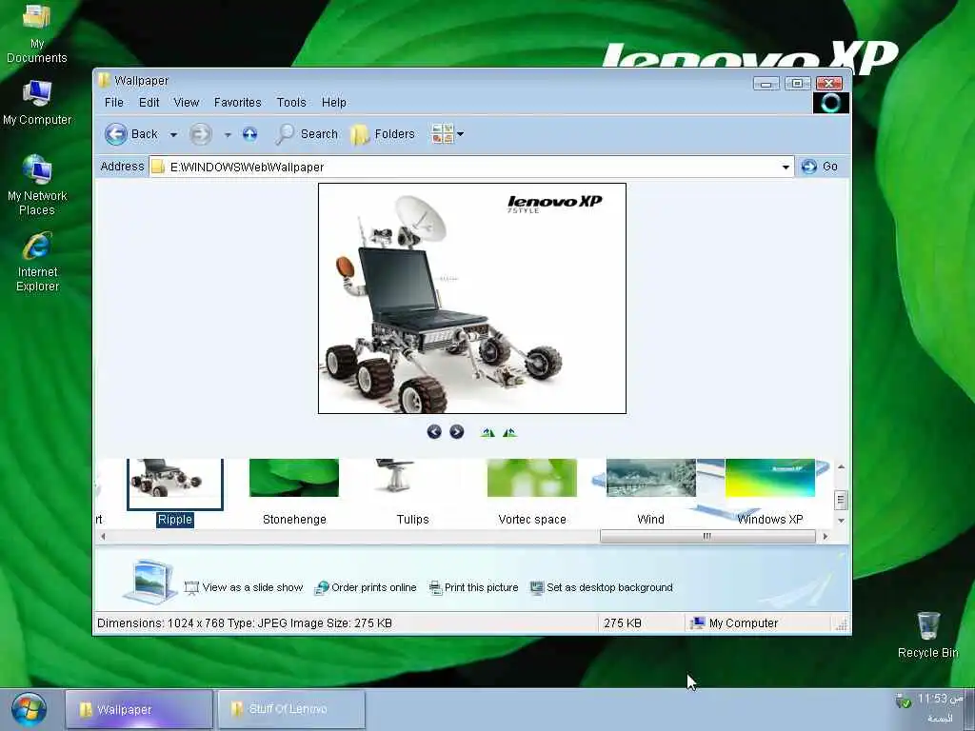Open the Edit menu
Image resolution: width=975 pixels, height=731 pixels.
tap(149, 103)
